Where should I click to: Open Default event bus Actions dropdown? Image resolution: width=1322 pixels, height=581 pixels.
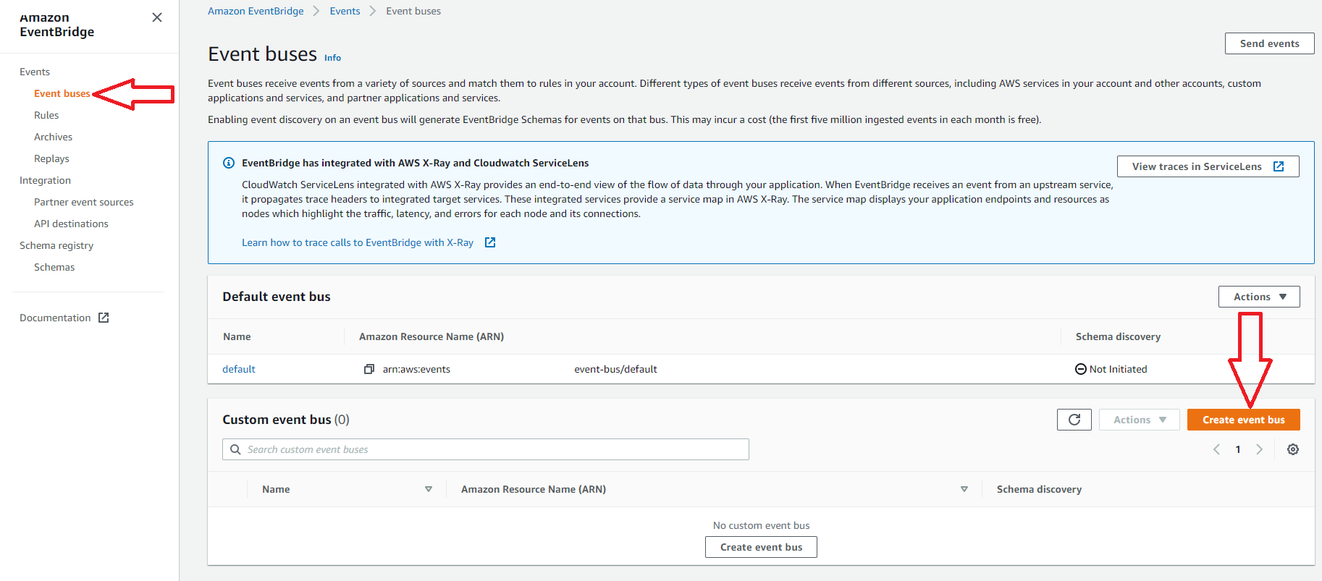pos(1259,297)
